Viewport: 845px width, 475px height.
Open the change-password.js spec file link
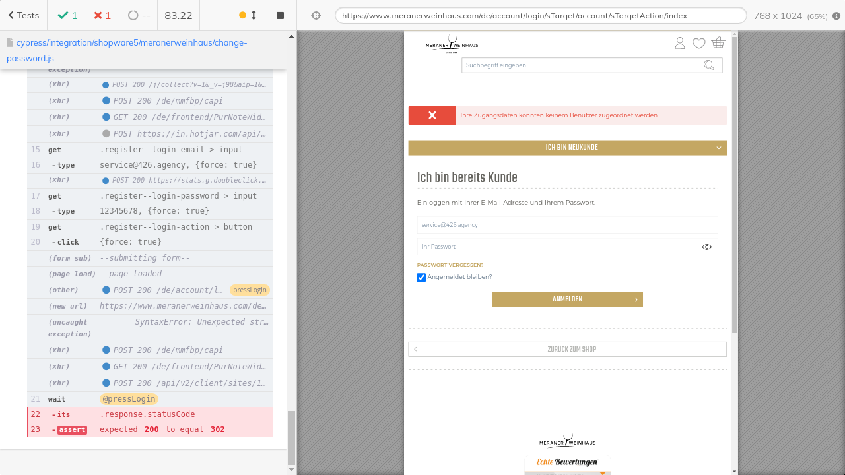tap(127, 50)
